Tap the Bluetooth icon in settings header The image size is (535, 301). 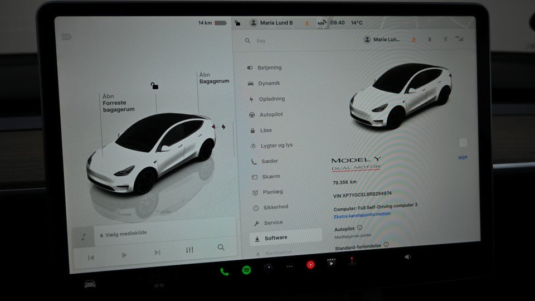(x=445, y=40)
